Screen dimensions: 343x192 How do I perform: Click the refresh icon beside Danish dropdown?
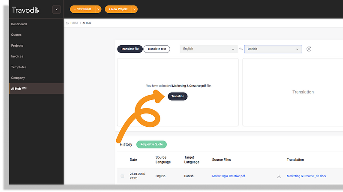(x=309, y=49)
